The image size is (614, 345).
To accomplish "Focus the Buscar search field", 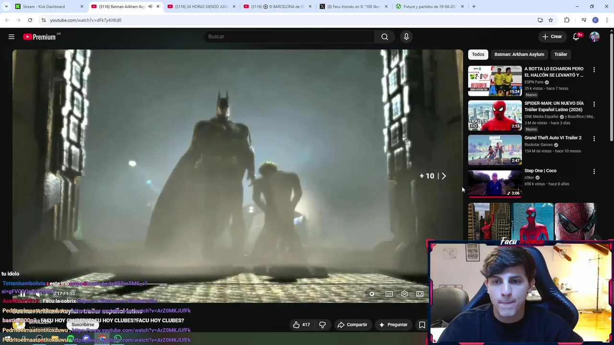I will 289,37.
